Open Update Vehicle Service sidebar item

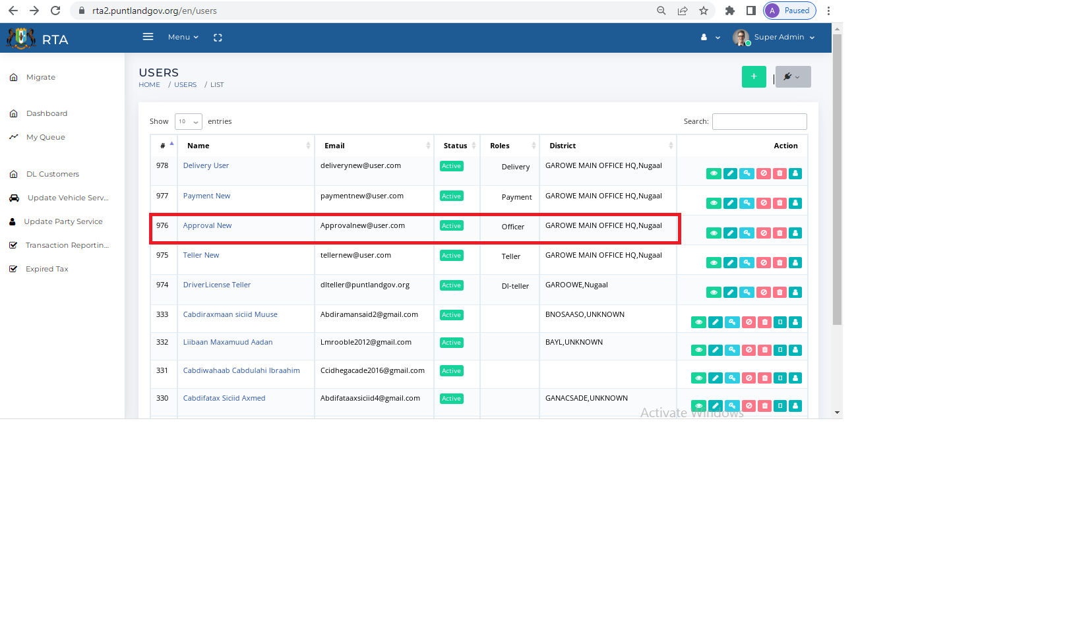click(67, 198)
